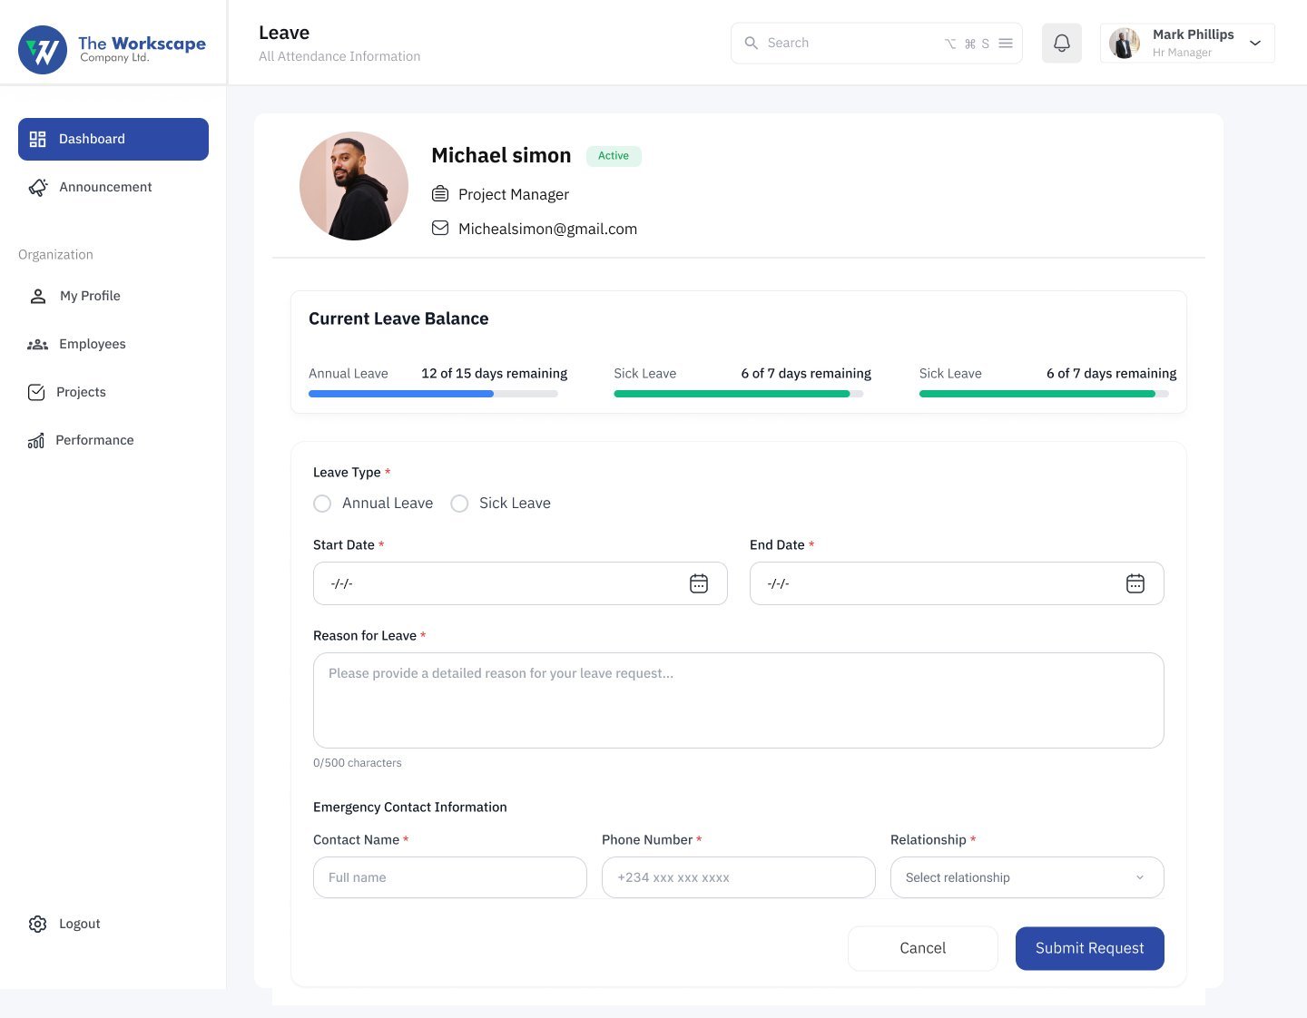This screenshot has width=1307, height=1018.
Task: Open search filter lines icon
Action: [1006, 43]
